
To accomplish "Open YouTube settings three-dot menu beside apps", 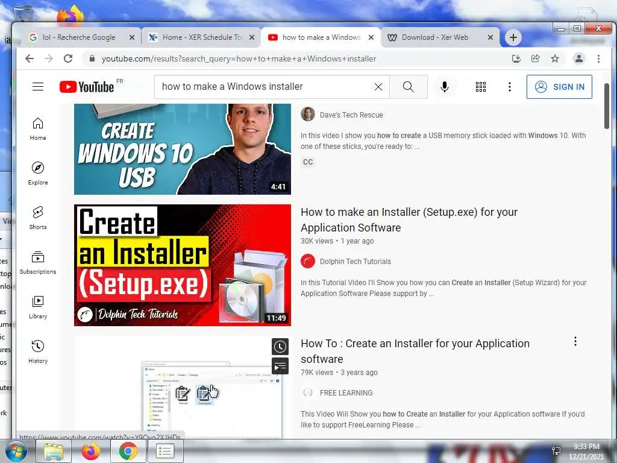I will 510,87.
